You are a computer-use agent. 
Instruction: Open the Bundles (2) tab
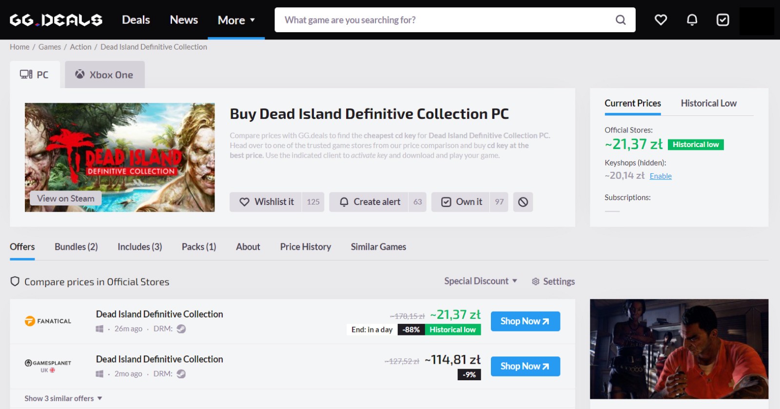76,247
